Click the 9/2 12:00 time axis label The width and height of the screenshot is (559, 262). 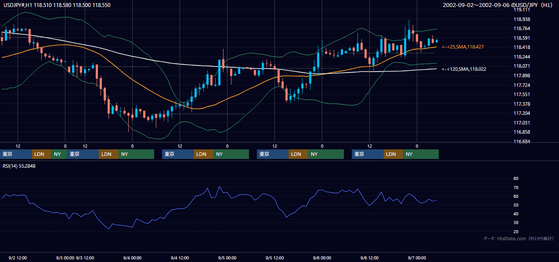18,258
